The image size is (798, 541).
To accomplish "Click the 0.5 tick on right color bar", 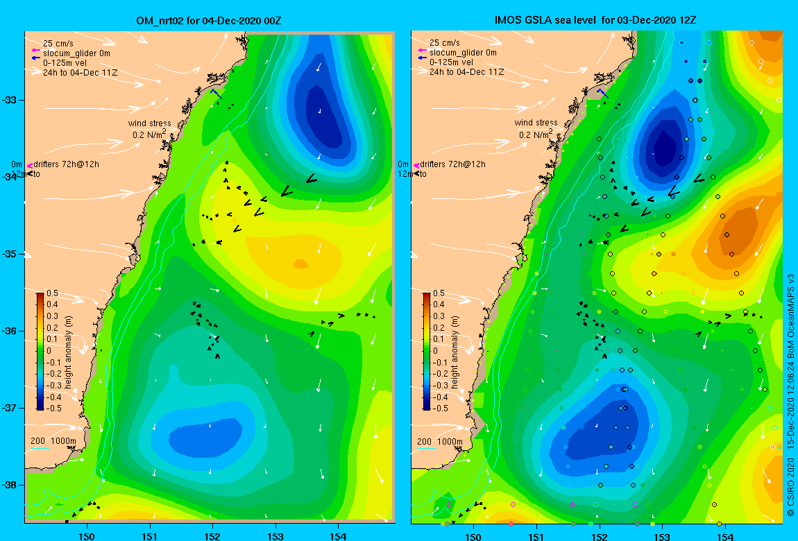I will 439,293.
